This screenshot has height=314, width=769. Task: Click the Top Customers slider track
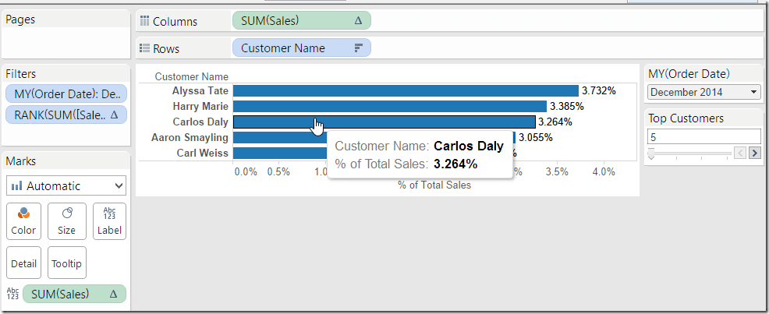point(690,153)
